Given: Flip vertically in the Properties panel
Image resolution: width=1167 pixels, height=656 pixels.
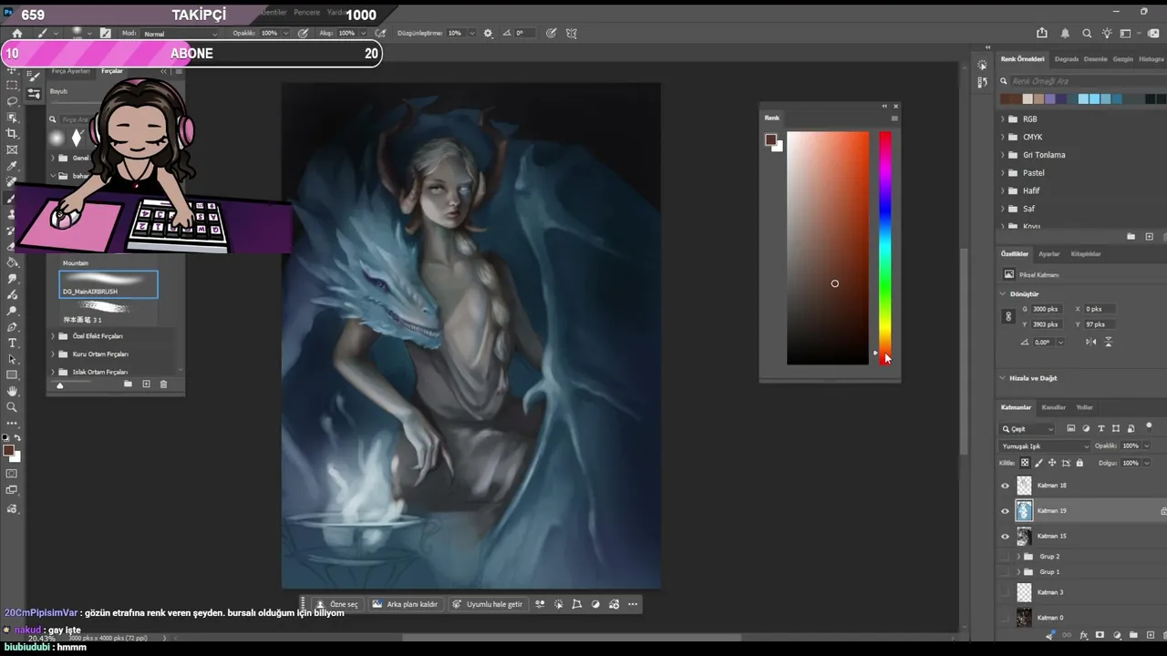Looking at the screenshot, I should pos(1109,342).
